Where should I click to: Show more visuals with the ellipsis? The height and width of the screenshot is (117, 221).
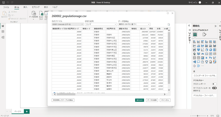202,66
